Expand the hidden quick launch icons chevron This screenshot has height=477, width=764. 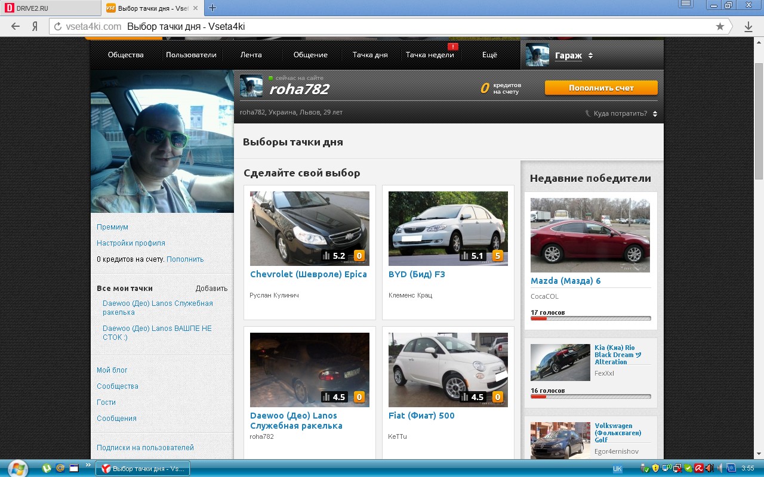coord(88,465)
